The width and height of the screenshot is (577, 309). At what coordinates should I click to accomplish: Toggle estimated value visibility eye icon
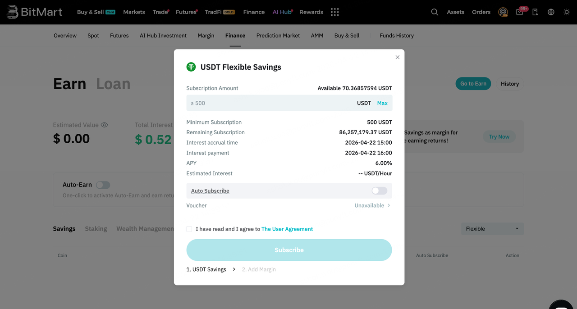104,125
